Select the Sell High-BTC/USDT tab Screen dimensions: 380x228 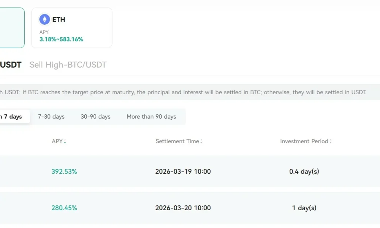point(68,65)
